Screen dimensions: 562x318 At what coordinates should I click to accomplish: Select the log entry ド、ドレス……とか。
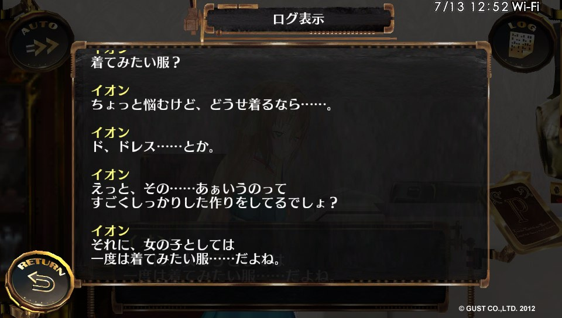(153, 147)
